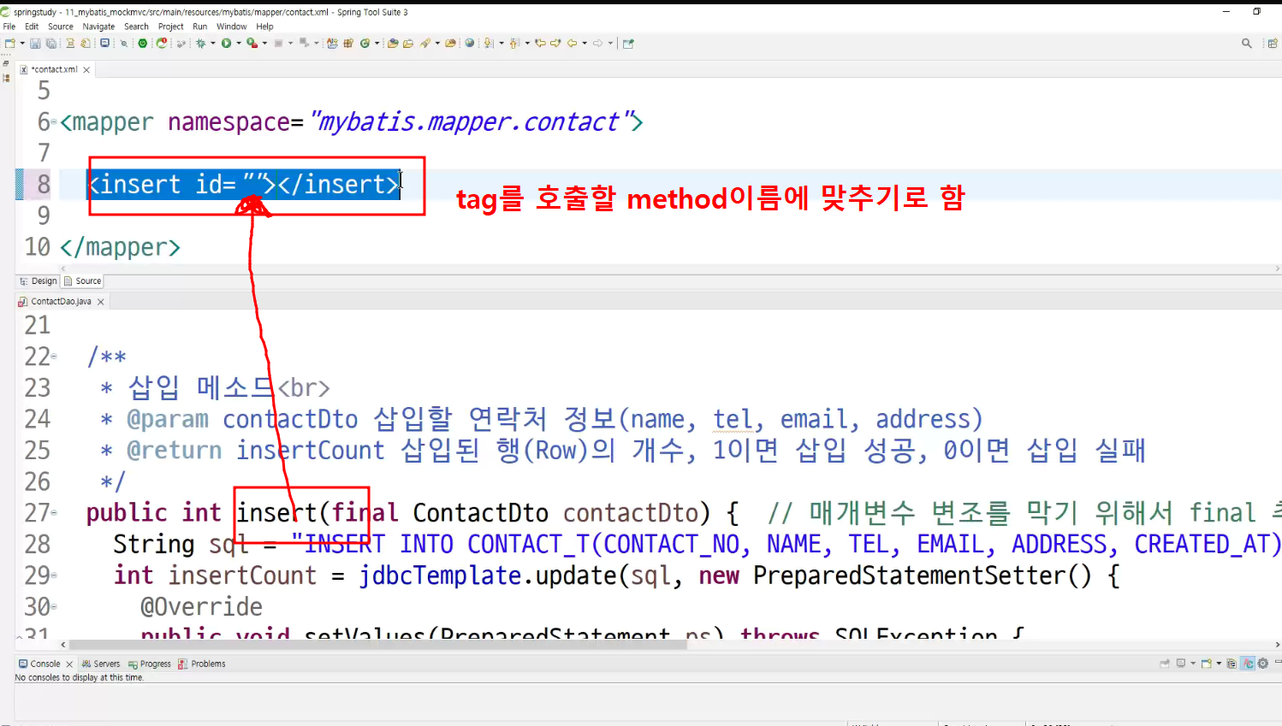Close the Console view tab
The height and width of the screenshot is (726, 1282).
coord(69,664)
